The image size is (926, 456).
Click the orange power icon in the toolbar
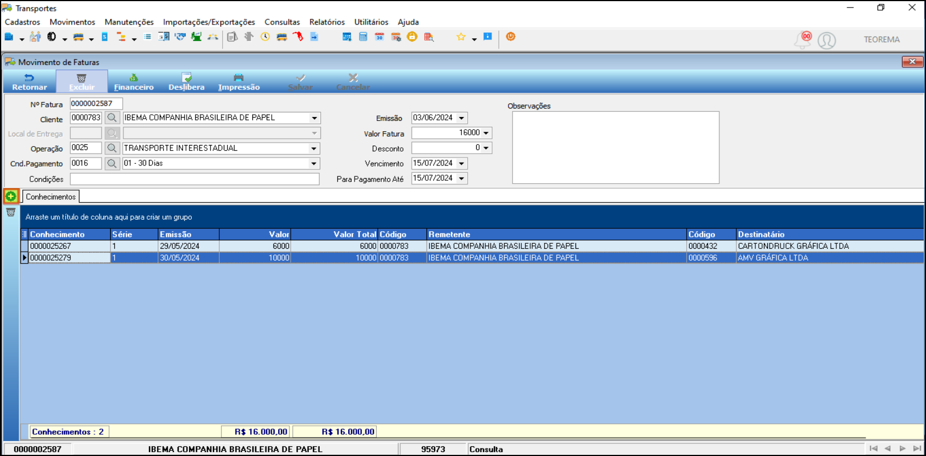pos(510,37)
